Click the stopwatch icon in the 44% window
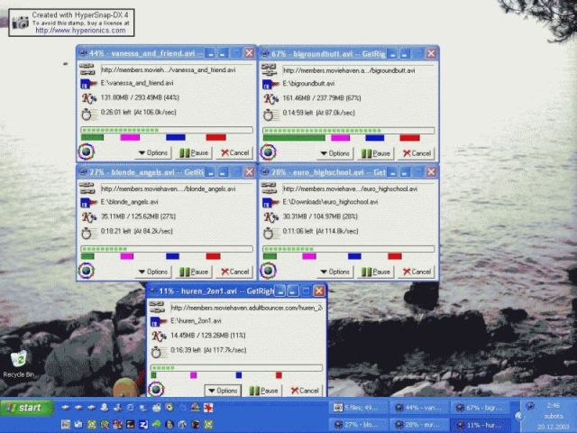Screen dimensions: 577x433 coord(87,114)
